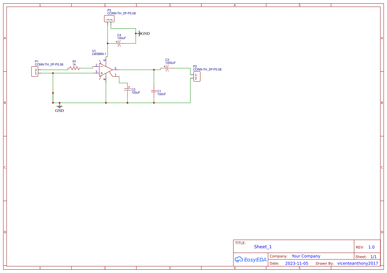Select the bottom GND ground symbol
This screenshot has width=387, height=273.
click(x=60, y=107)
